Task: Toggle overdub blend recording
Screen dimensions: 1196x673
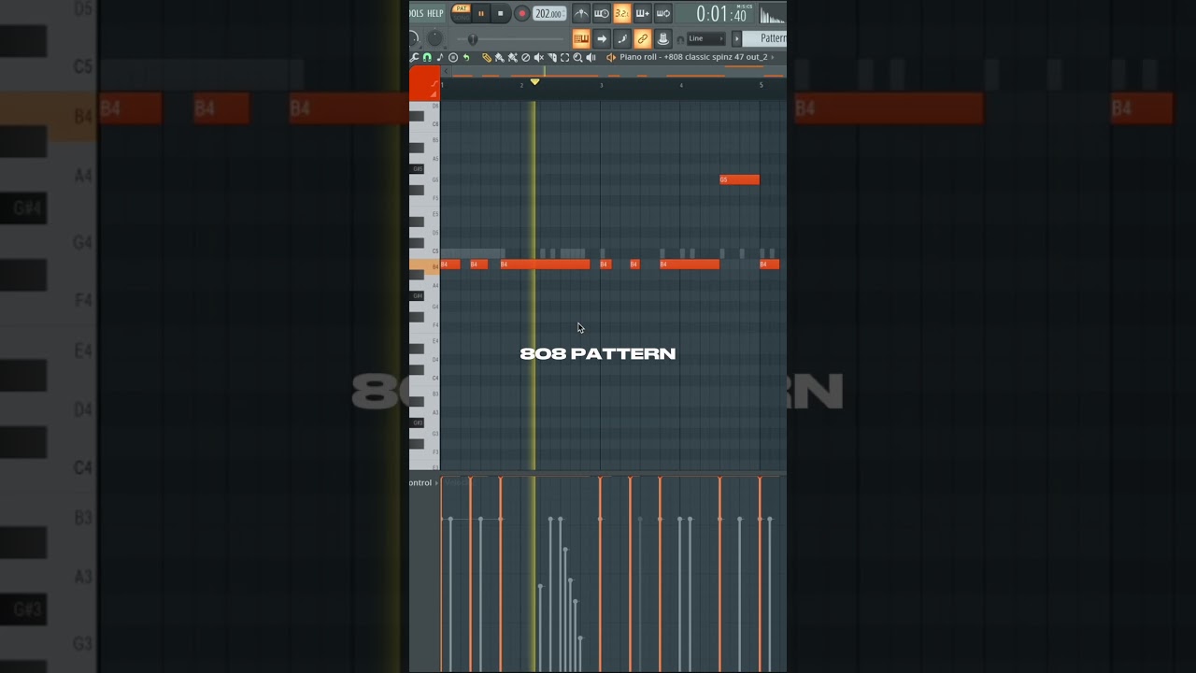Action: 643,13
